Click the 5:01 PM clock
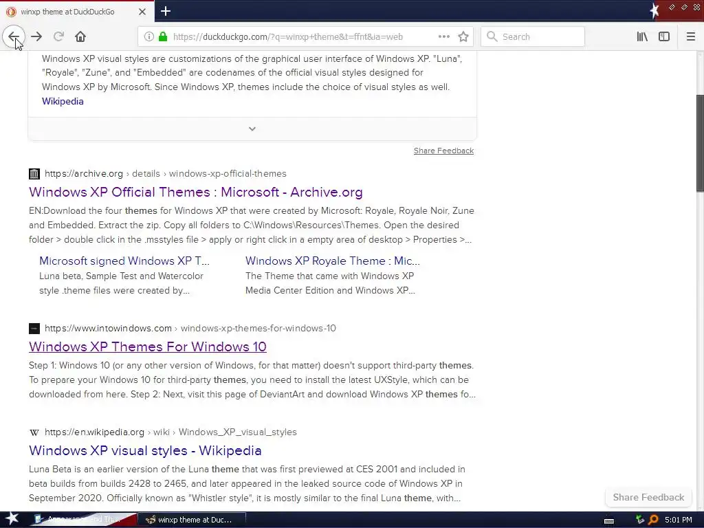 click(679, 520)
